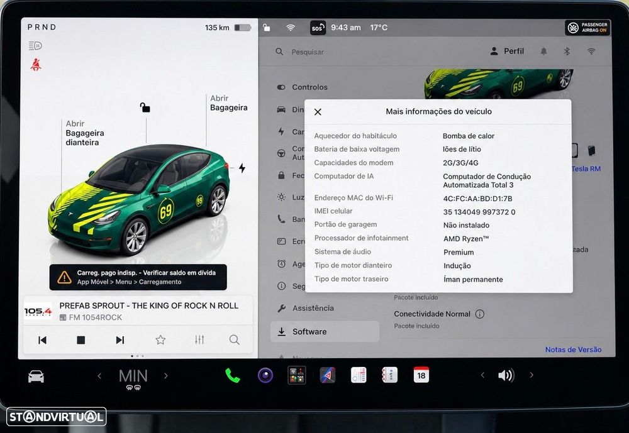Tap the MIN climate temperature display
The height and width of the screenshot is (433, 629).
[x=133, y=376]
